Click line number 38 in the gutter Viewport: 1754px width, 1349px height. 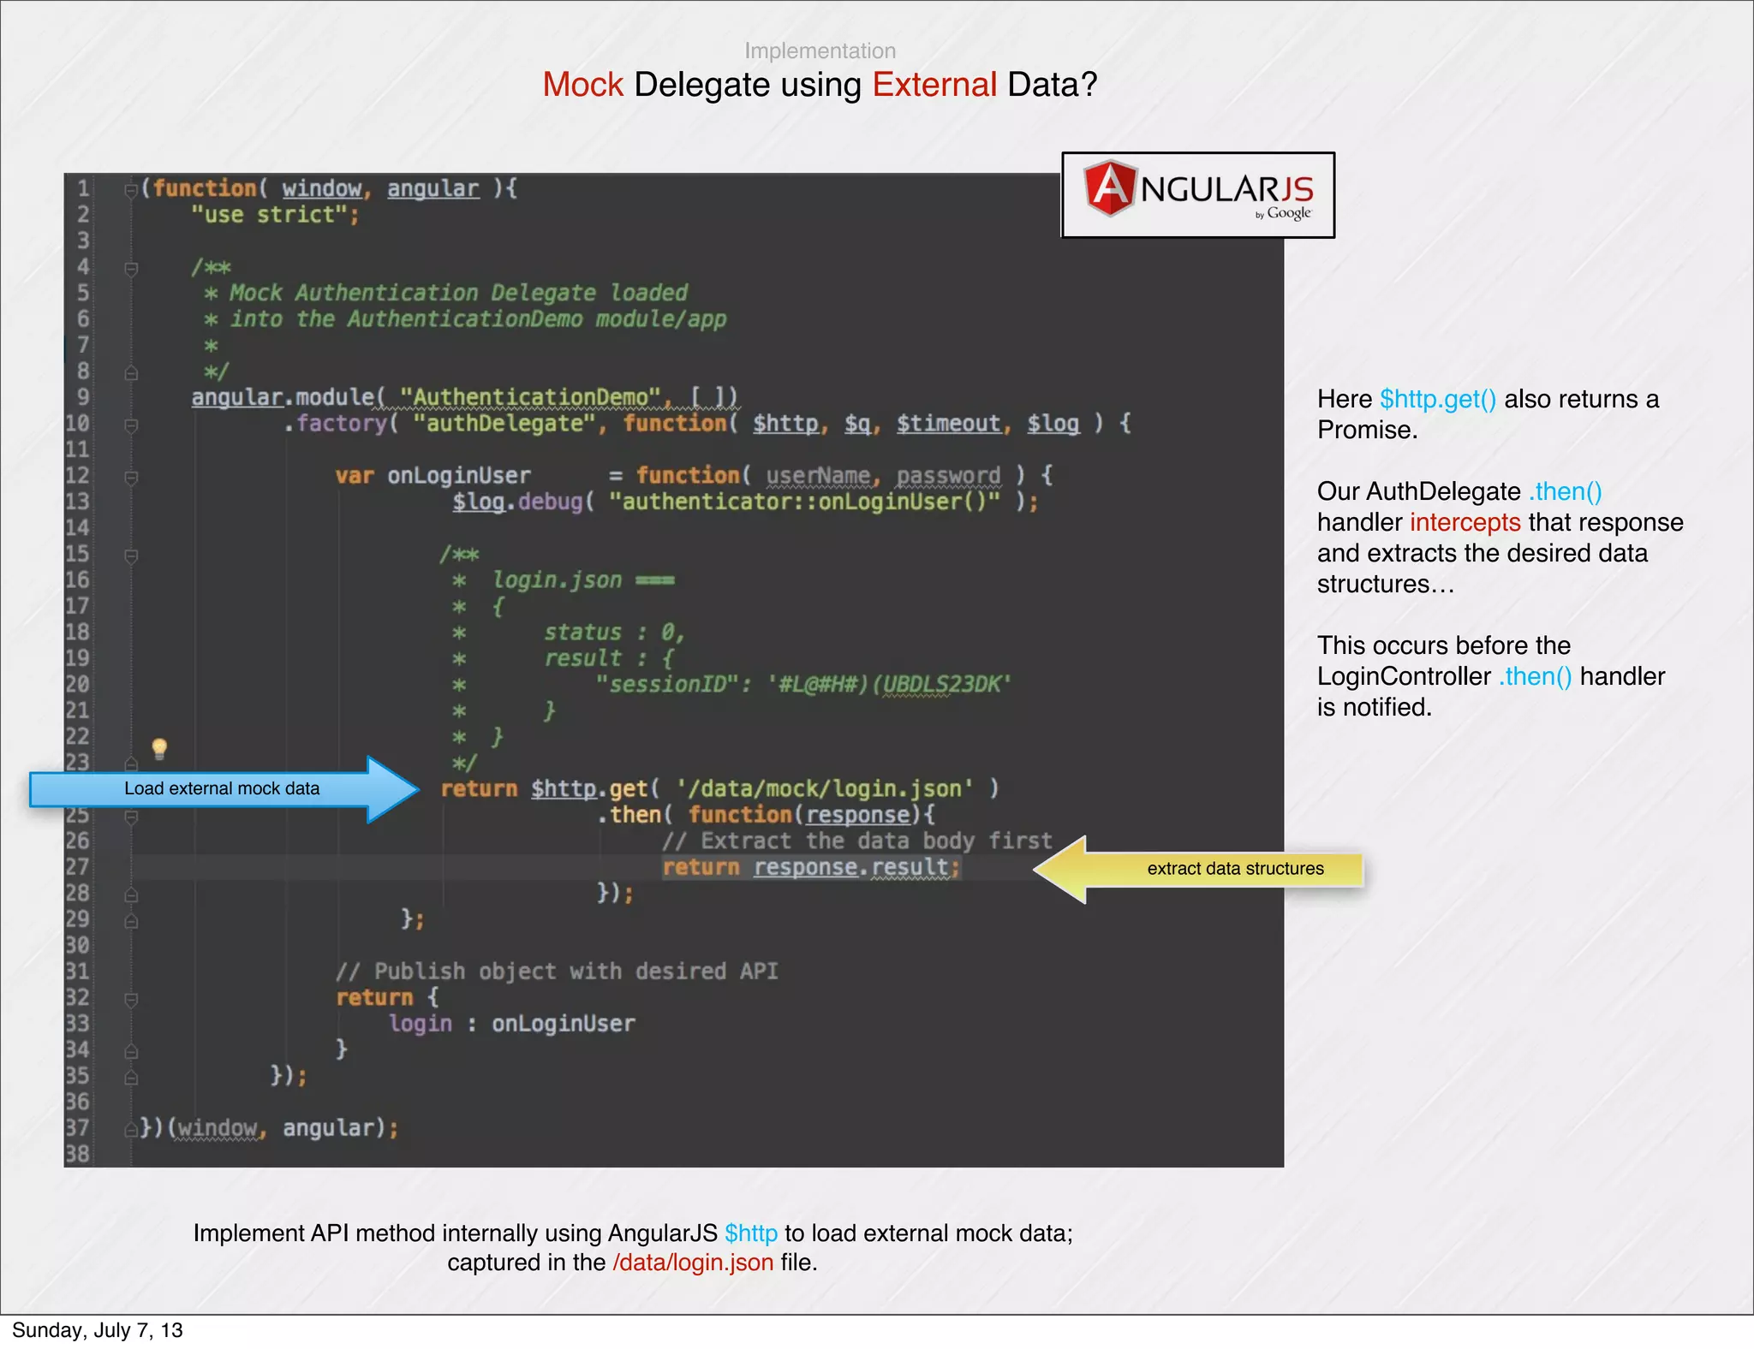pos(77,1154)
